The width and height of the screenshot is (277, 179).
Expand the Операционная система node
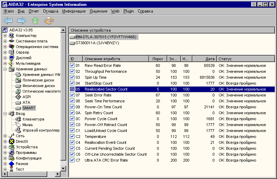[5, 47]
